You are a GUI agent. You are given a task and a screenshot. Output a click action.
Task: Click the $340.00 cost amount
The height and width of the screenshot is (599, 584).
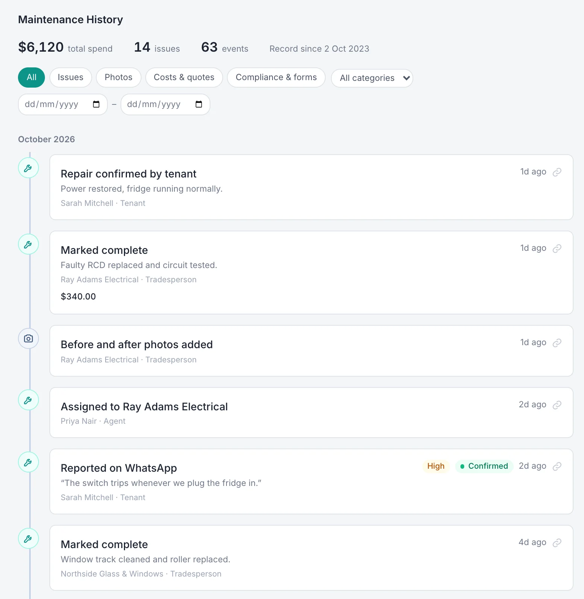click(x=78, y=297)
